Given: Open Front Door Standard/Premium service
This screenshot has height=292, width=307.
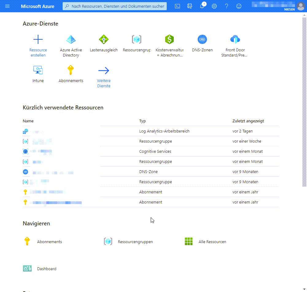Looking at the screenshot, I should 235,46.
